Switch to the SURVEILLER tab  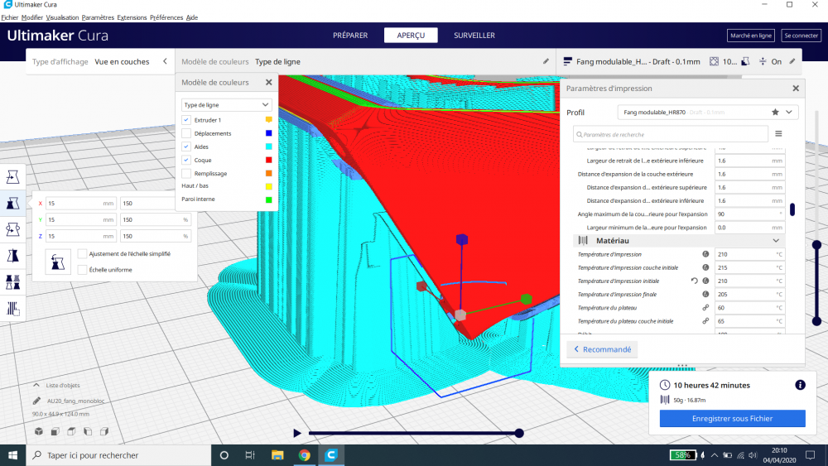tap(474, 36)
